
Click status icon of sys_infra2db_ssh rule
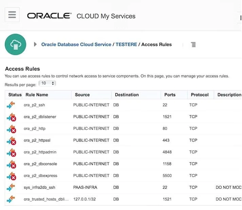[11, 187]
